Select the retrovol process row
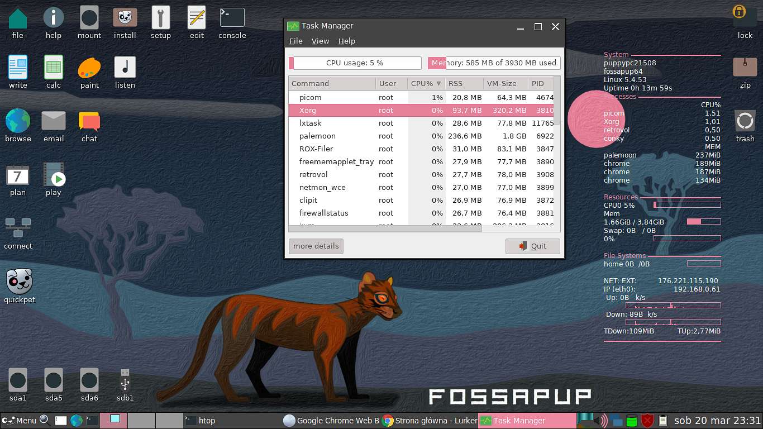 (421, 174)
